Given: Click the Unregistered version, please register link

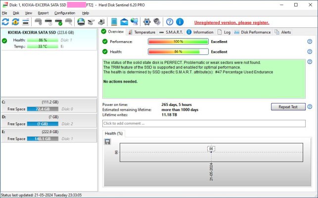Looking at the screenshot, I should [231, 23].
